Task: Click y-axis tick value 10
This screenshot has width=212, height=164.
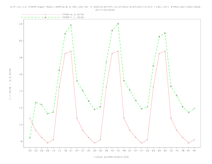Action: [20, 125]
